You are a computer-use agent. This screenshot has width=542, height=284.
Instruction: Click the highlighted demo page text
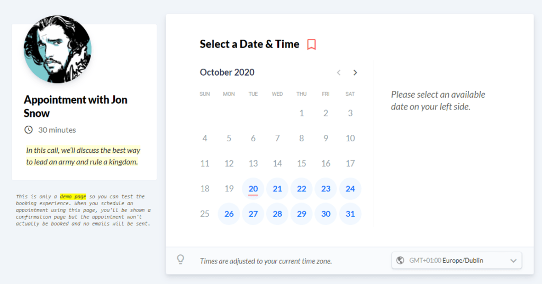coord(73,197)
